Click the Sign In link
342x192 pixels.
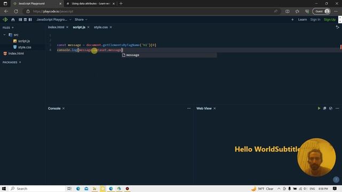click(315, 20)
